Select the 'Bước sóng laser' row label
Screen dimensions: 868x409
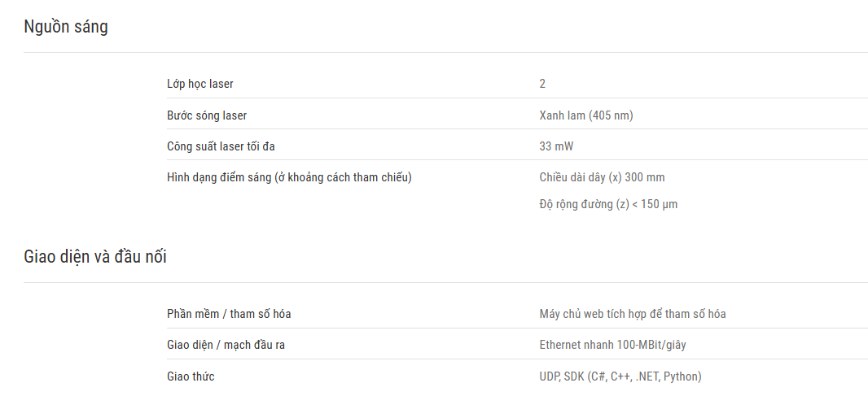207,115
